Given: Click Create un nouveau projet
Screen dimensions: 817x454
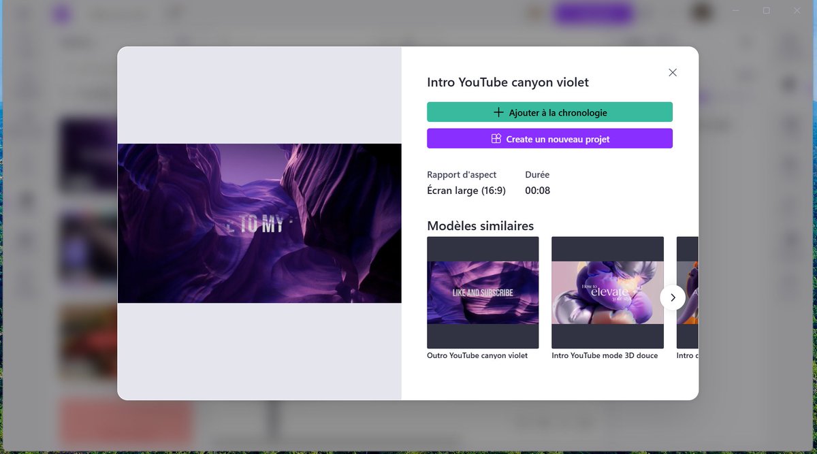Looking at the screenshot, I should (x=549, y=138).
